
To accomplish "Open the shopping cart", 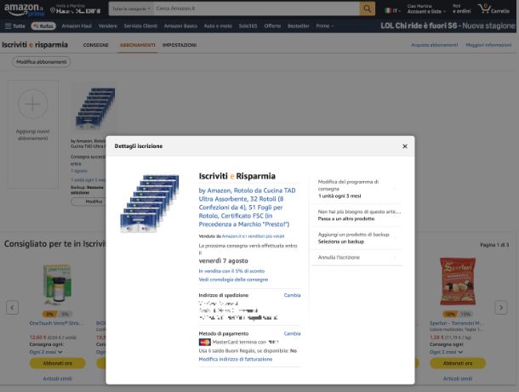I will [x=493, y=9].
